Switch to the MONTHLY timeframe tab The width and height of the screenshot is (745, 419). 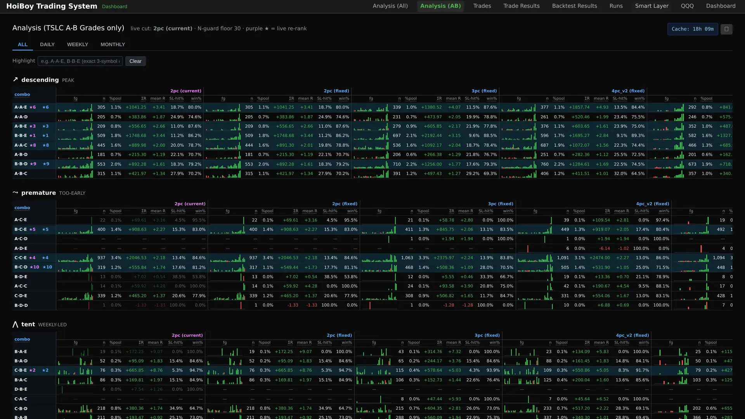pyautogui.click(x=113, y=45)
